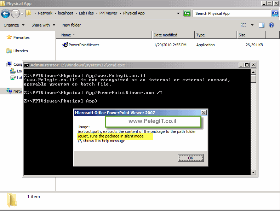Click the Local Disk drive icon
The image size is (280, 211).
(x=13, y=71)
